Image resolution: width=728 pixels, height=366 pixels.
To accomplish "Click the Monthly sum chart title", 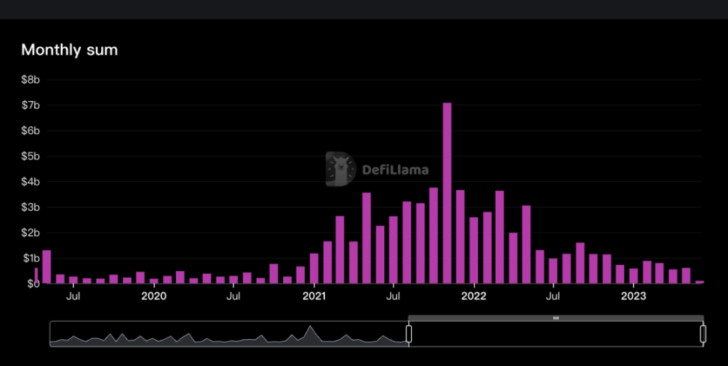I will [70, 49].
